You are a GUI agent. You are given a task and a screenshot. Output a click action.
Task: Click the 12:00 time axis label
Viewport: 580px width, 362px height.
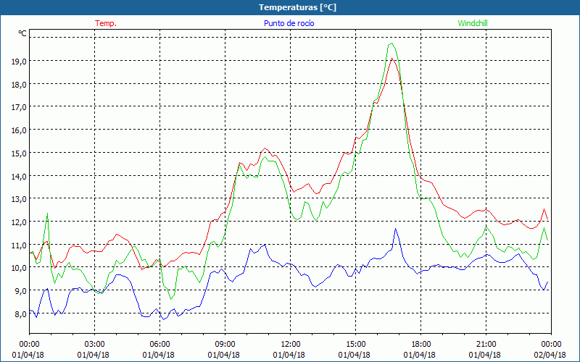[x=291, y=345]
